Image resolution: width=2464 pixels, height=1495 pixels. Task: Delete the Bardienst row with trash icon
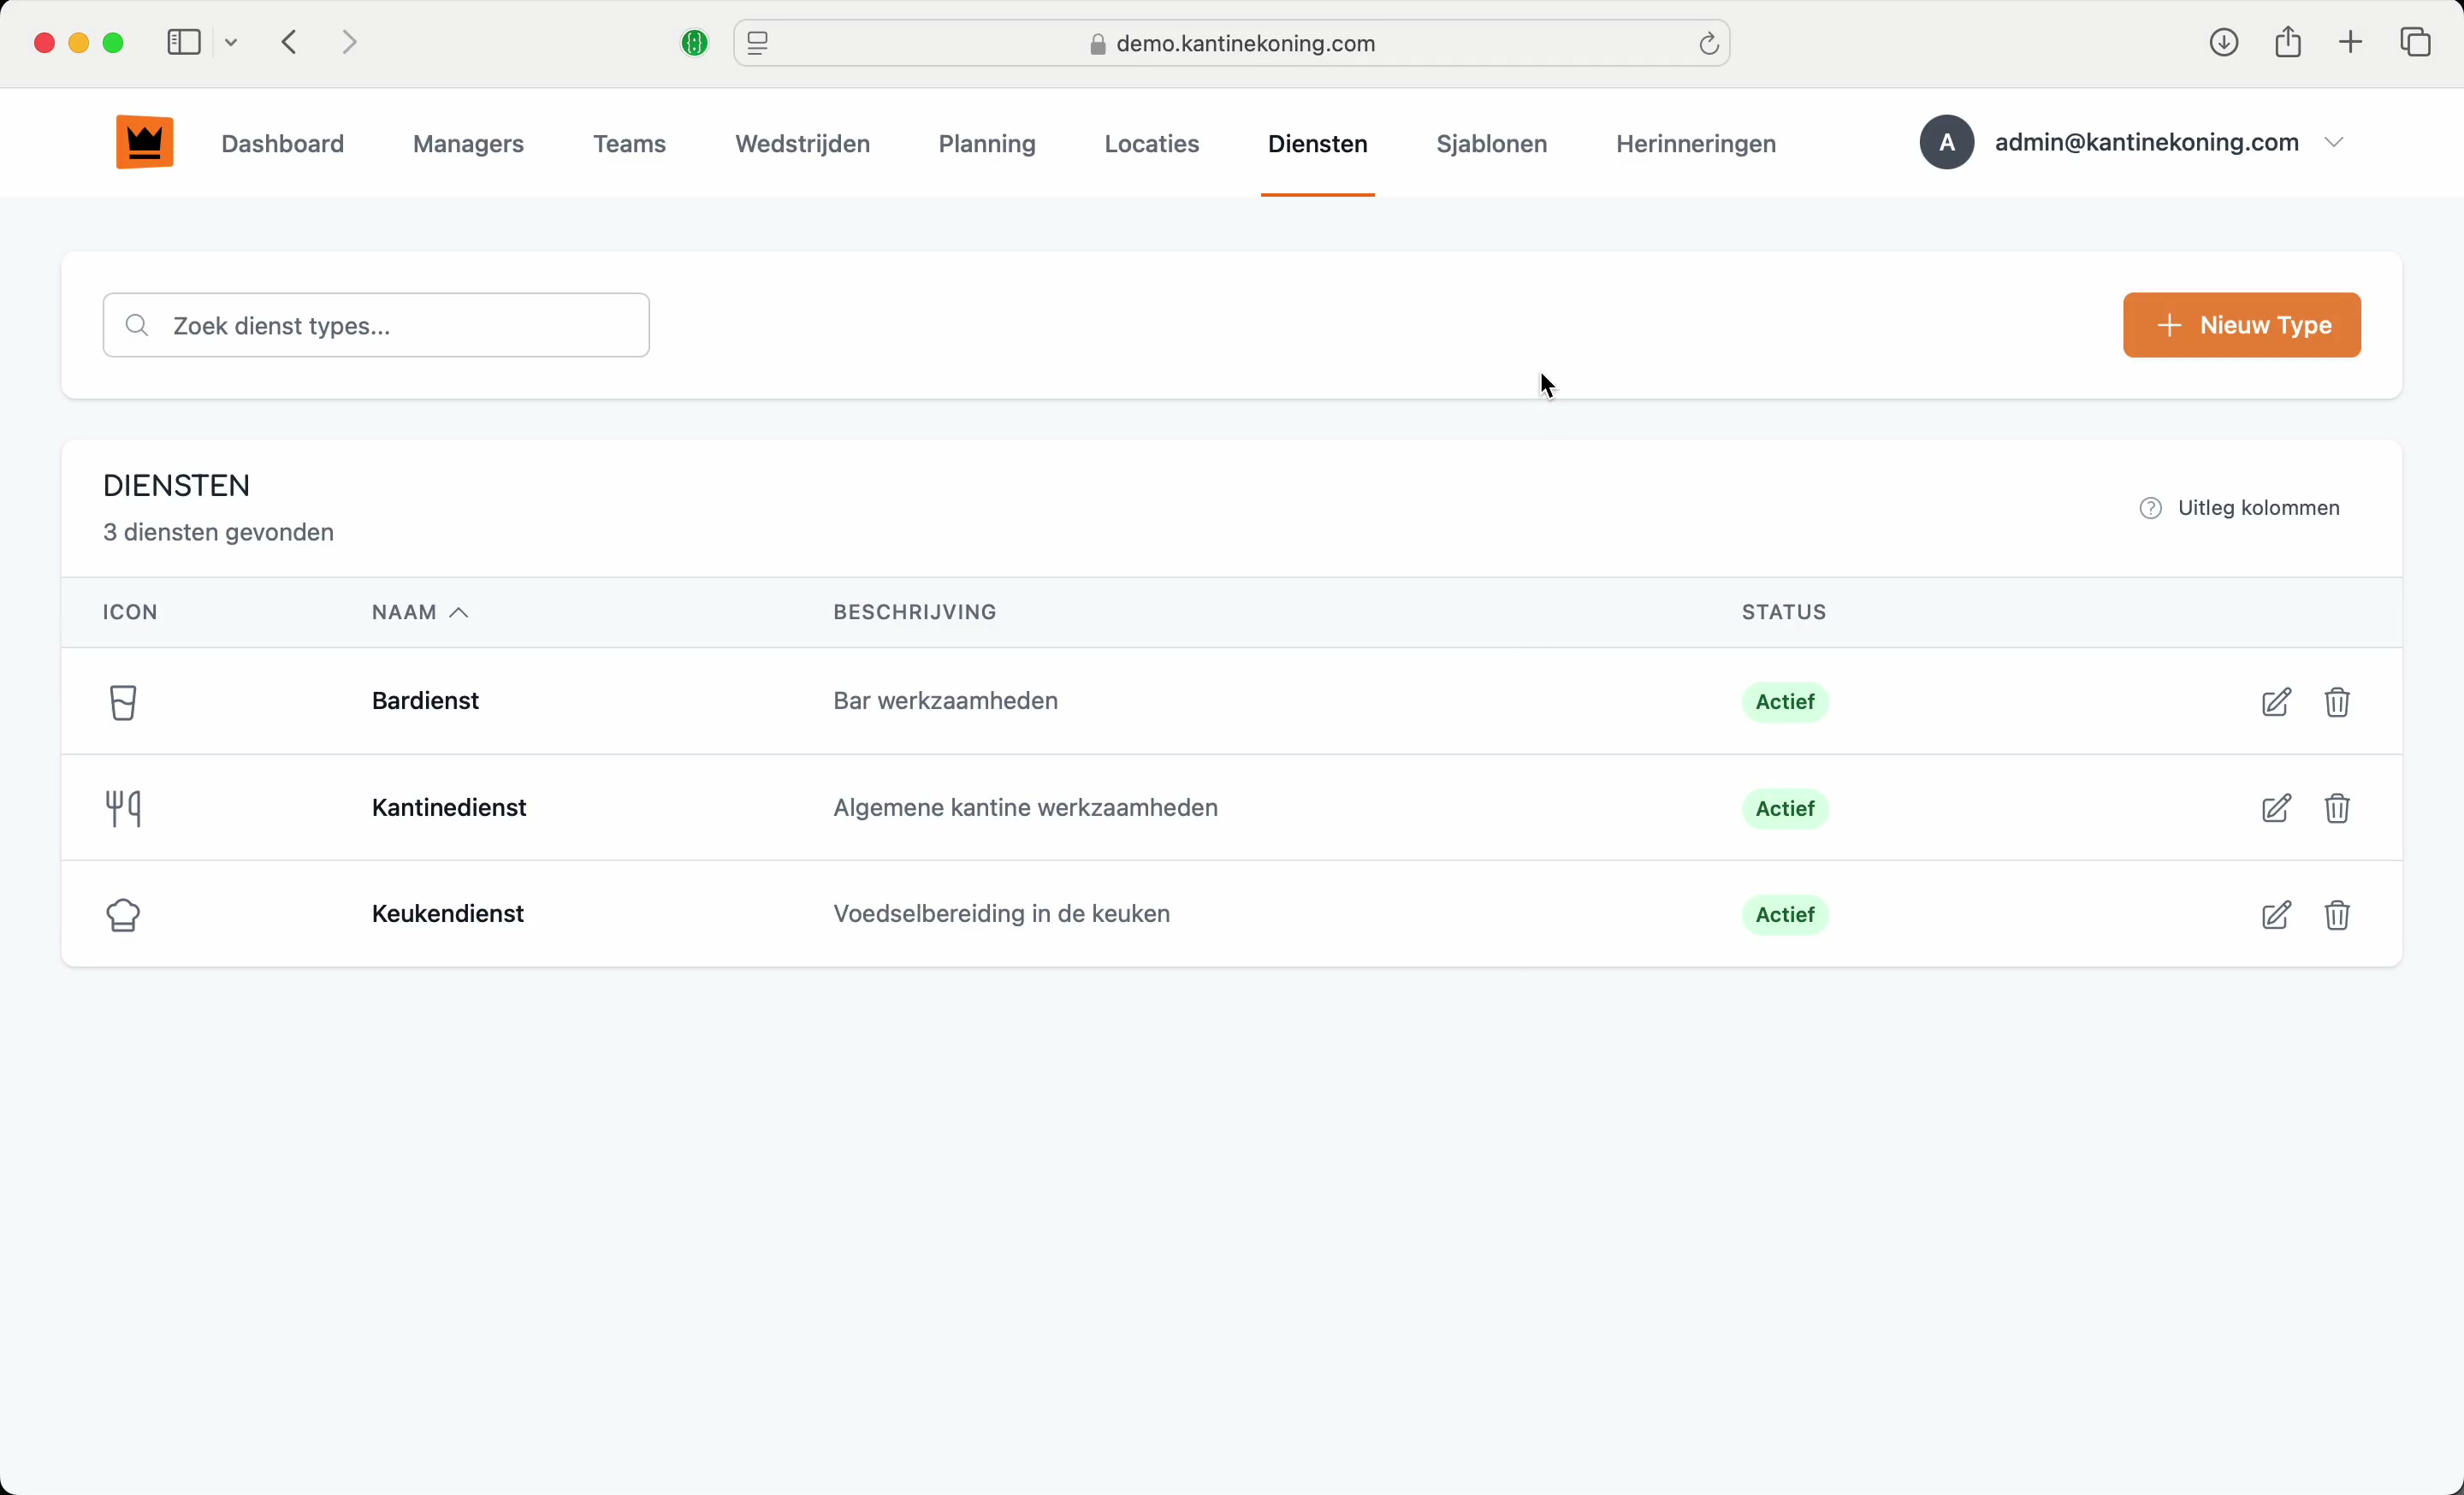[x=2337, y=702]
